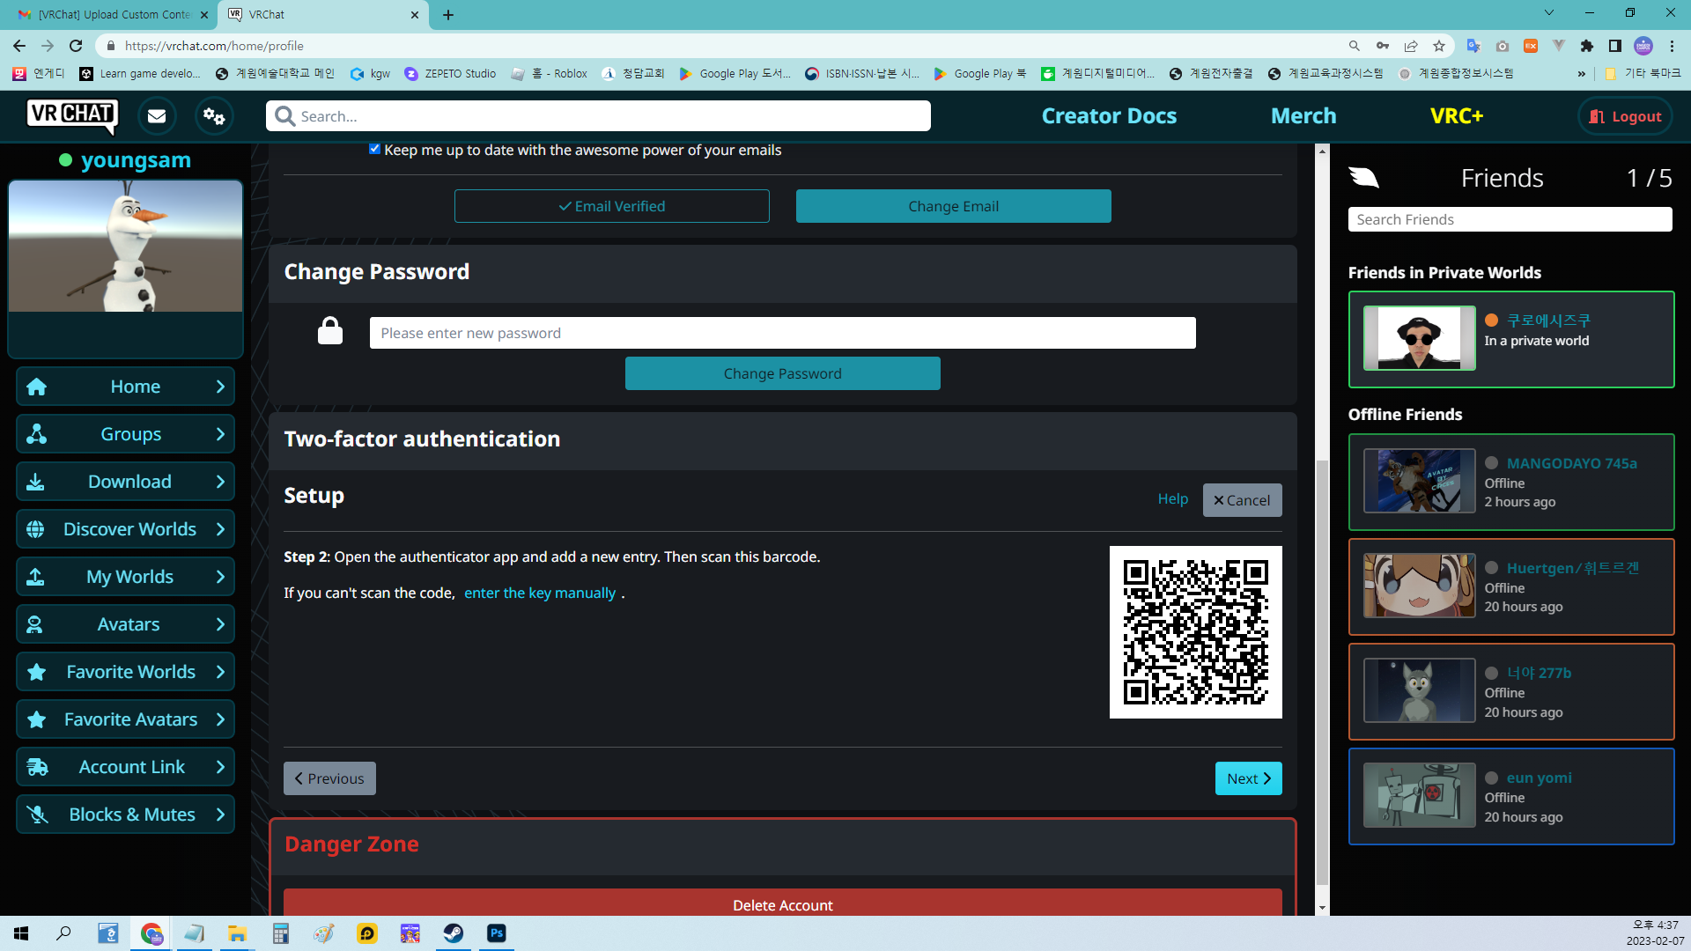Open the two-factor Help link
Screen dimensions: 1691x951
pos(1172,498)
